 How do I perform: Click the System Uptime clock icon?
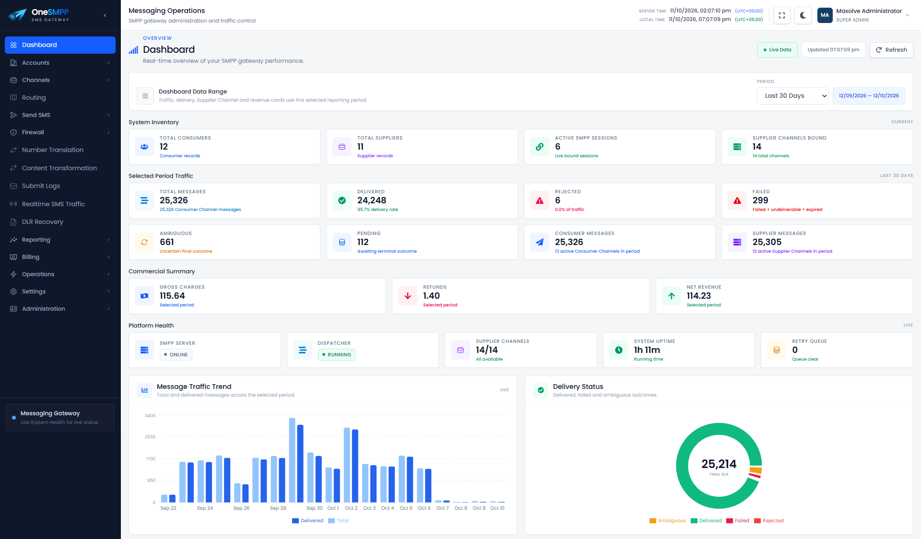(x=619, y=350)
